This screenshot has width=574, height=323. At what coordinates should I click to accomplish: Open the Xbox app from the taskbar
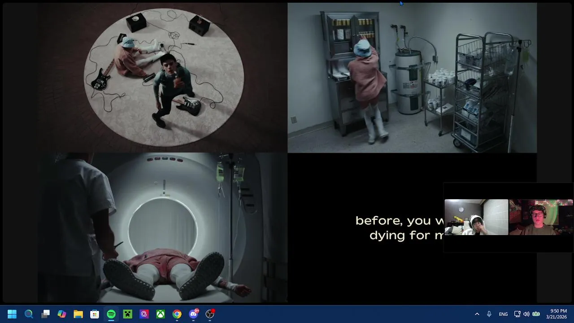(161, 314)
